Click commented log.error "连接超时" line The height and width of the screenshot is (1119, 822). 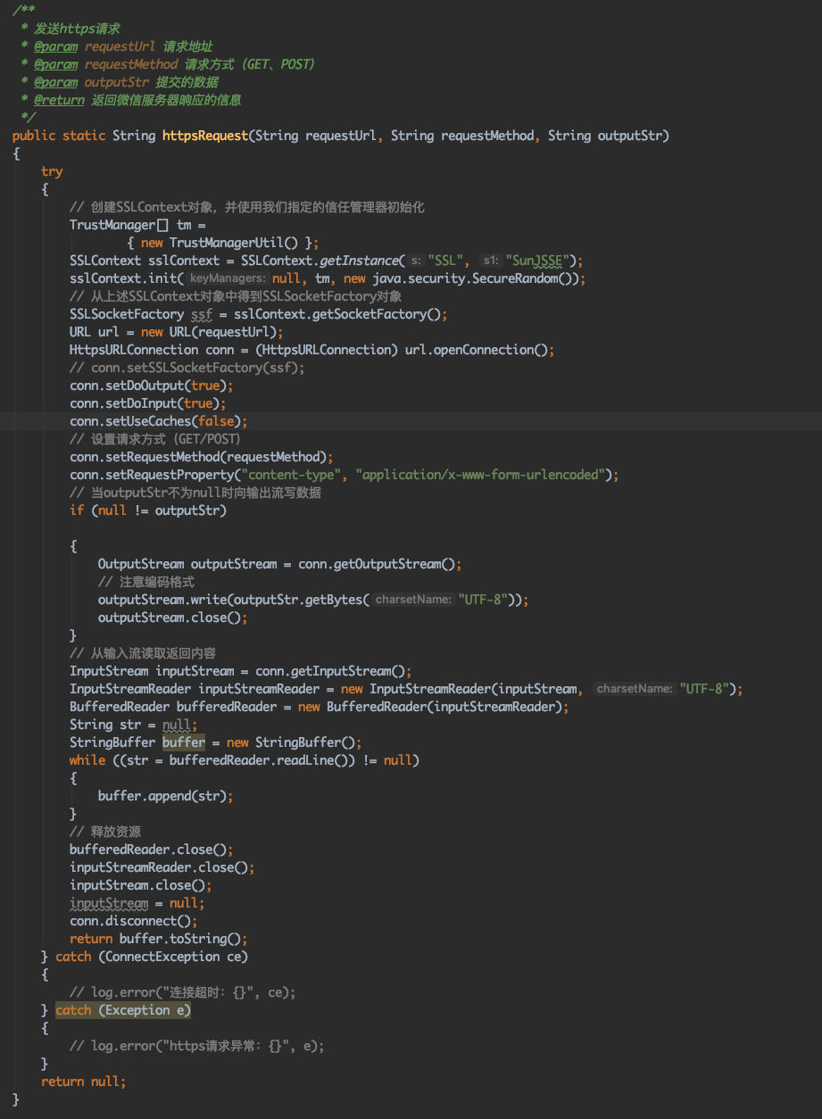pos(183,992)
